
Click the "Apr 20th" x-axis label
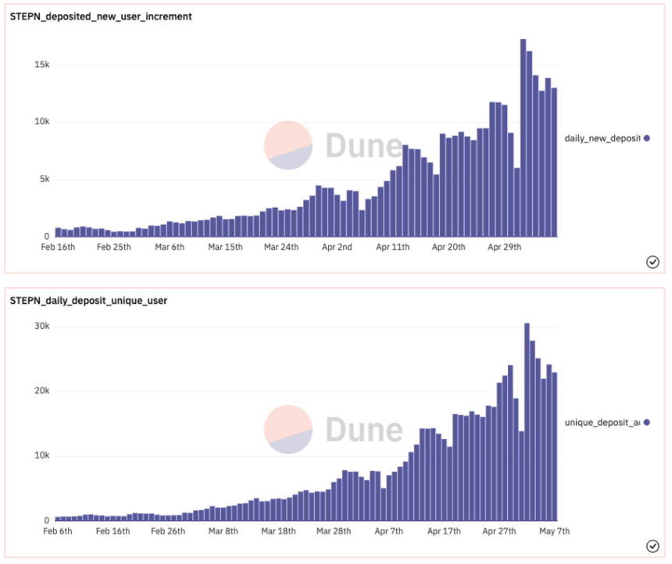pyautogui.click(x=449, y=248)
